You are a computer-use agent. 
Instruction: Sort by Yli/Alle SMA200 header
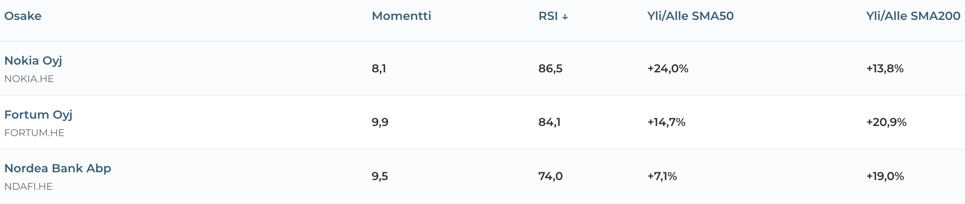click(913, 16)
